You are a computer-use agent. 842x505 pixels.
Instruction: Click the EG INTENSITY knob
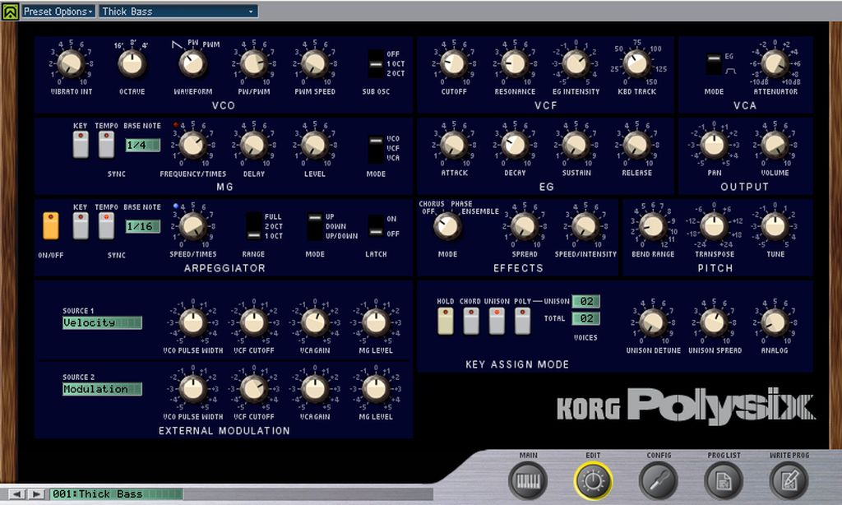[576, 63]
